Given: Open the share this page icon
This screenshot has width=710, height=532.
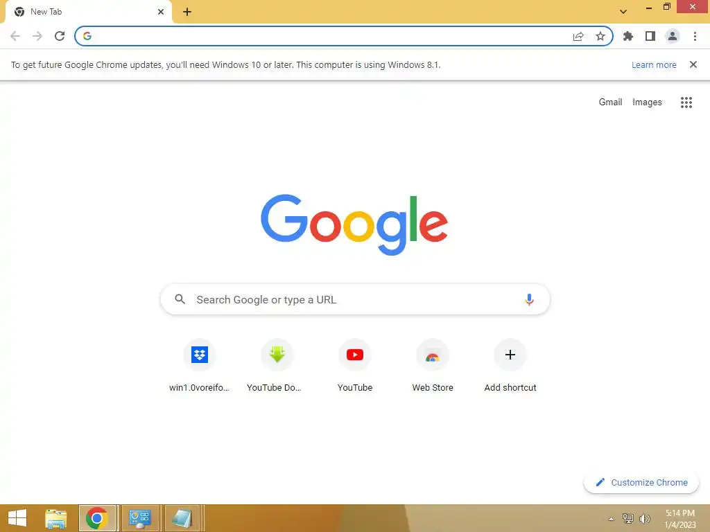Looking at the screenshot, I should click(578, 36).
